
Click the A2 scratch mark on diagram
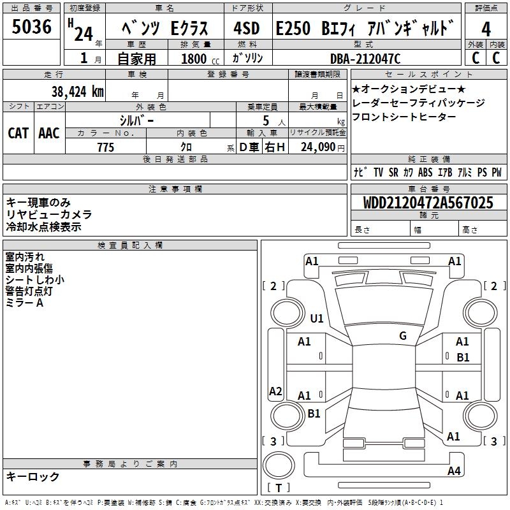[275, 391]
